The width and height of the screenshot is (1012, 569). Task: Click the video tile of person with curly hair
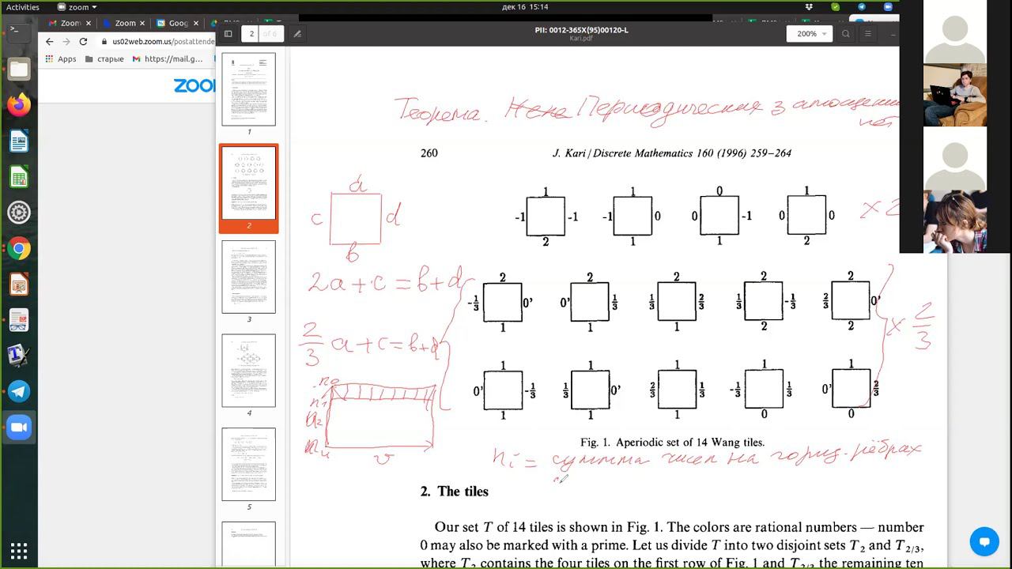(x=954, y=221)
